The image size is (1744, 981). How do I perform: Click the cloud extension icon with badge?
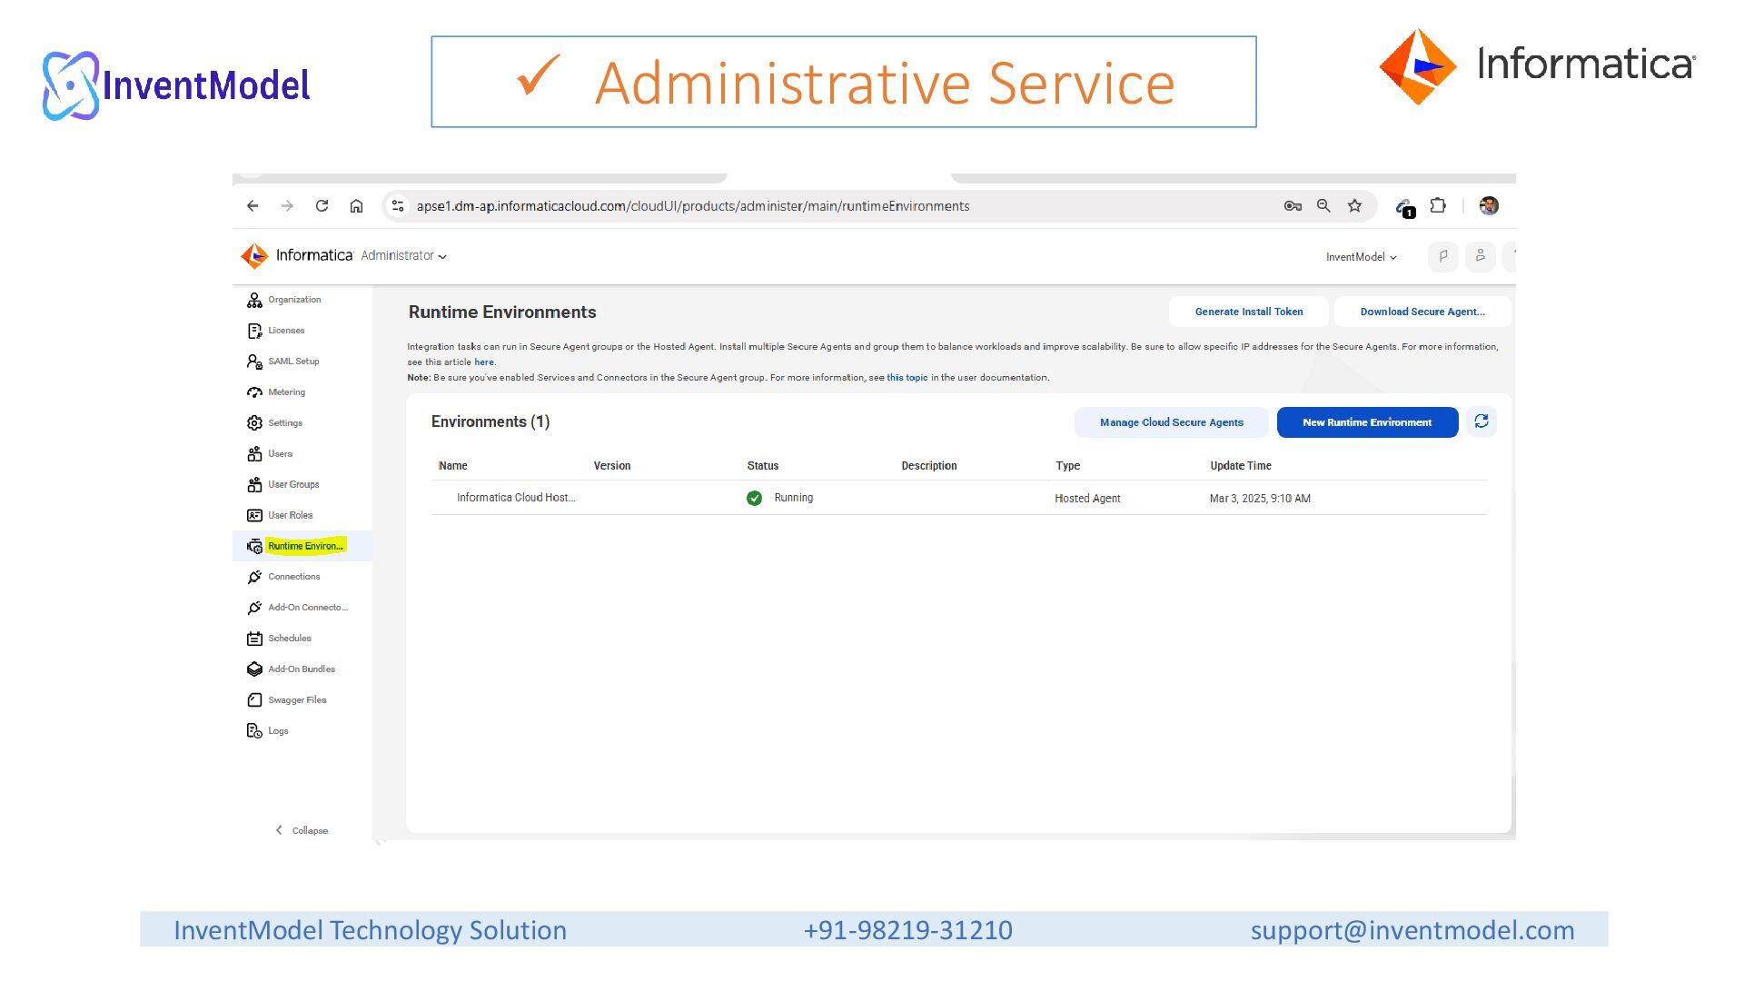tap(1405, 208)
